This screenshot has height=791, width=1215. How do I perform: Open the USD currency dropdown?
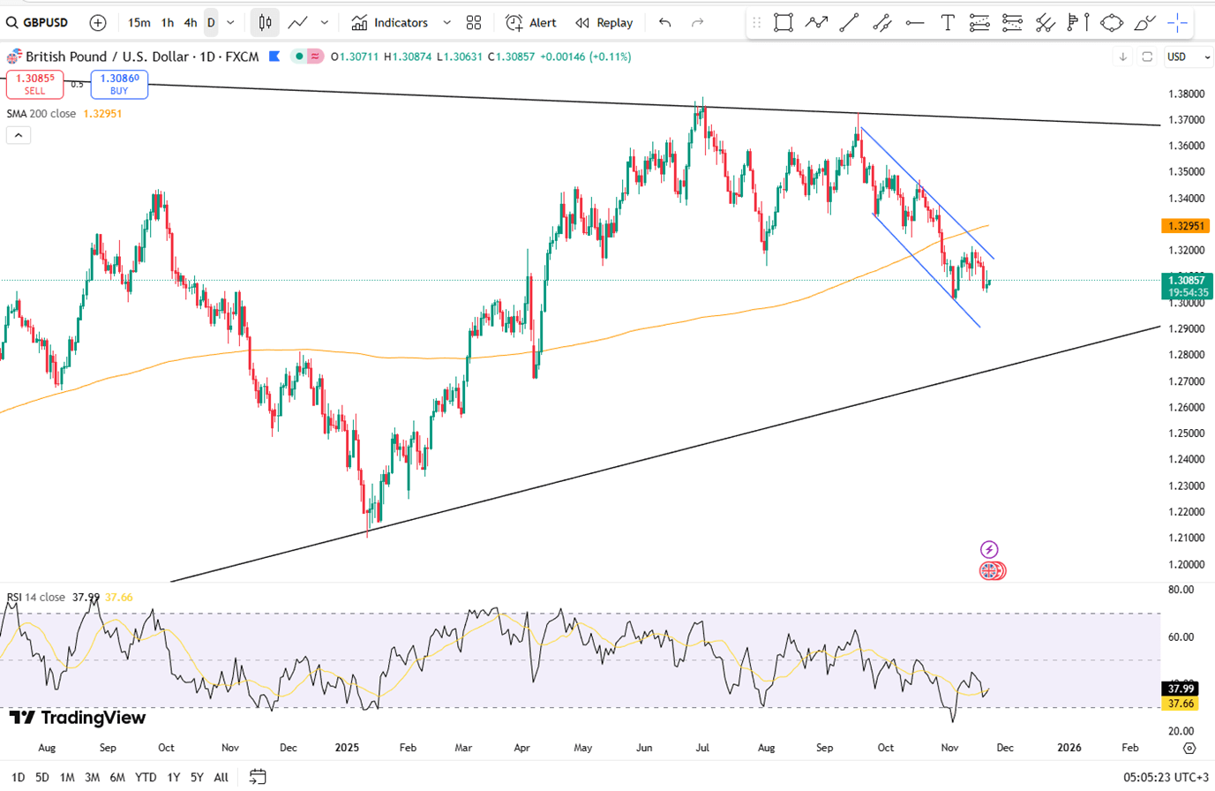point(1188,56)
